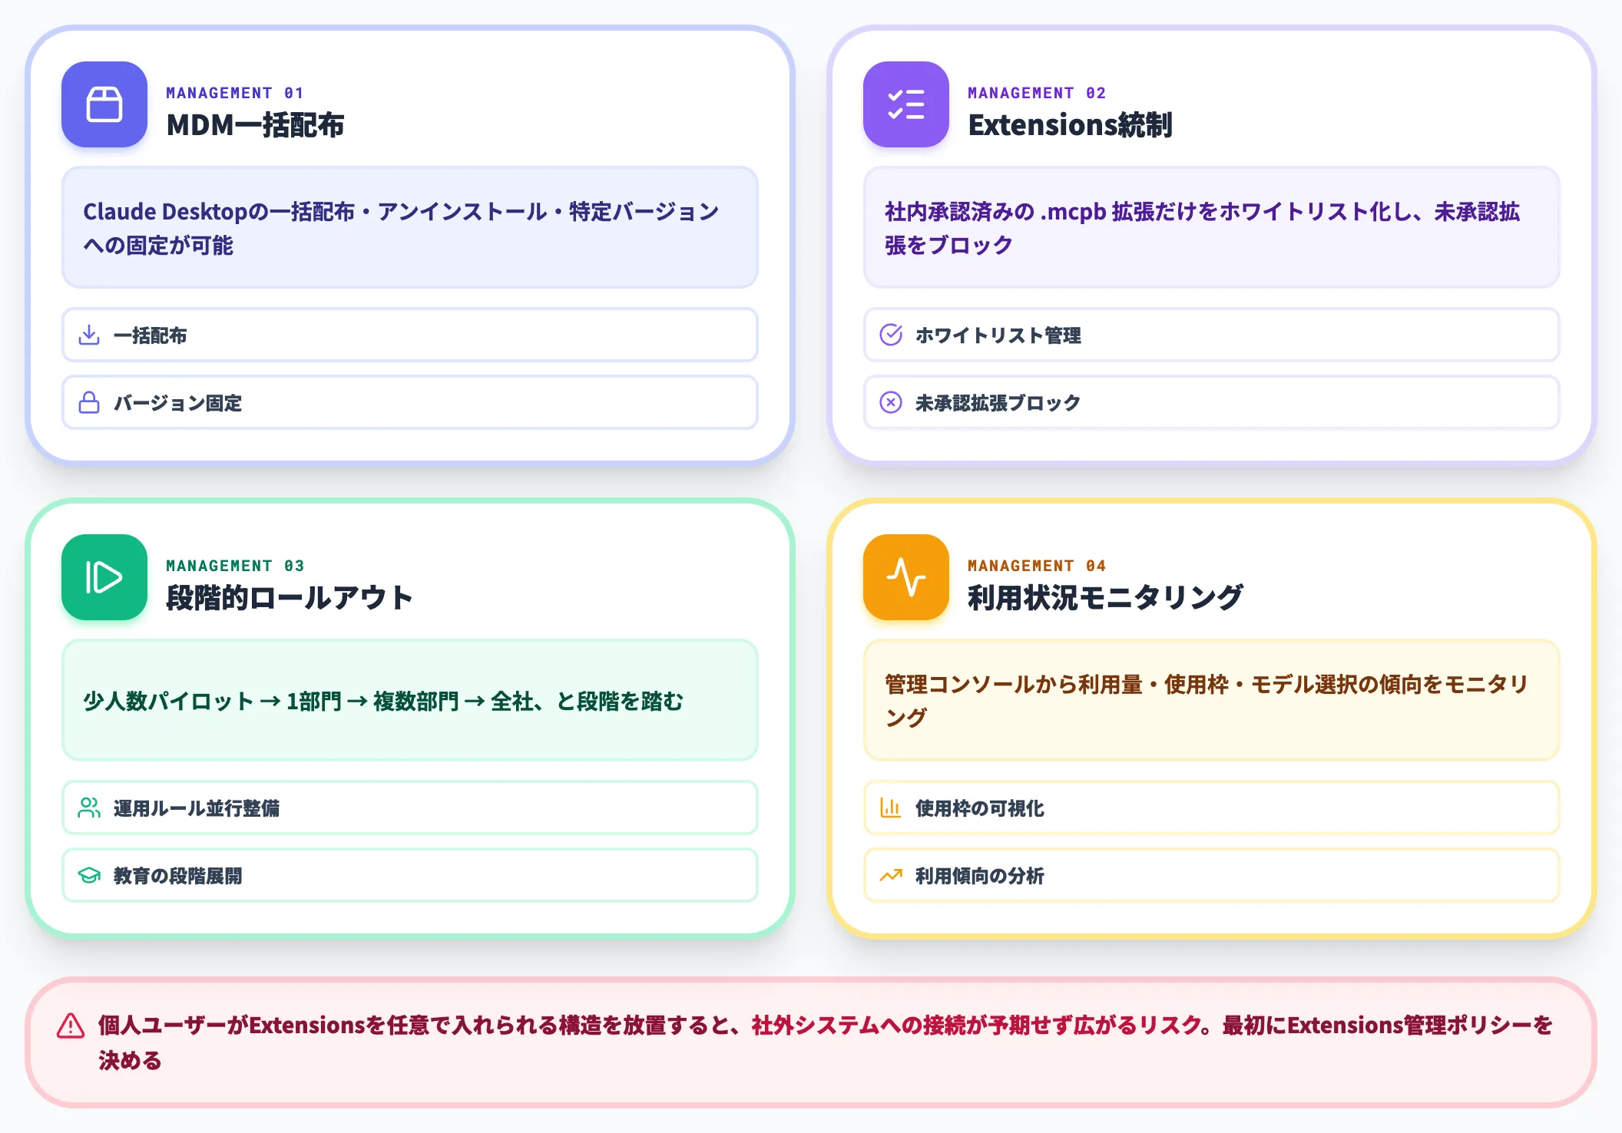
Task: Click the Claude Desktopの一括配布 description
Action: (401, 228)
